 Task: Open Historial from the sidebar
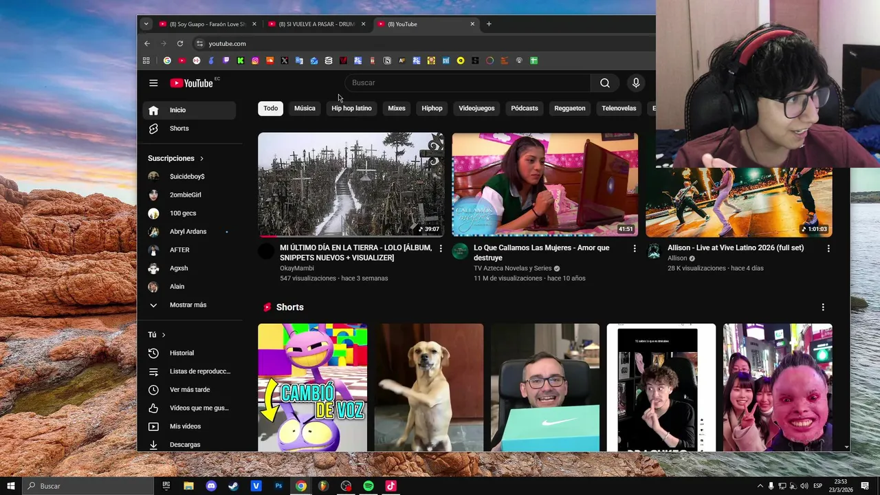(189, 353)
